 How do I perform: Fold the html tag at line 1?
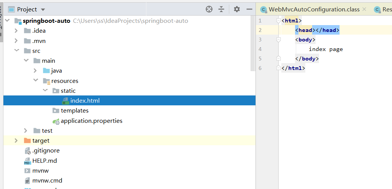point(278,21)
